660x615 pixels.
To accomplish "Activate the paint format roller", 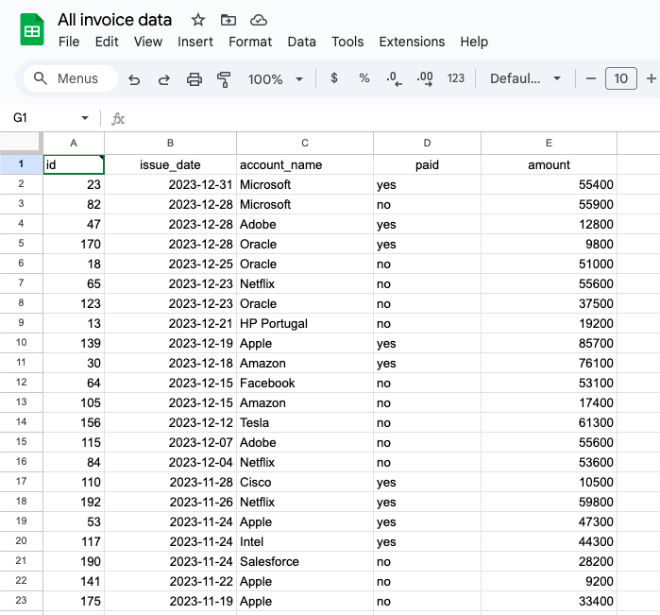I will (224, 78).
